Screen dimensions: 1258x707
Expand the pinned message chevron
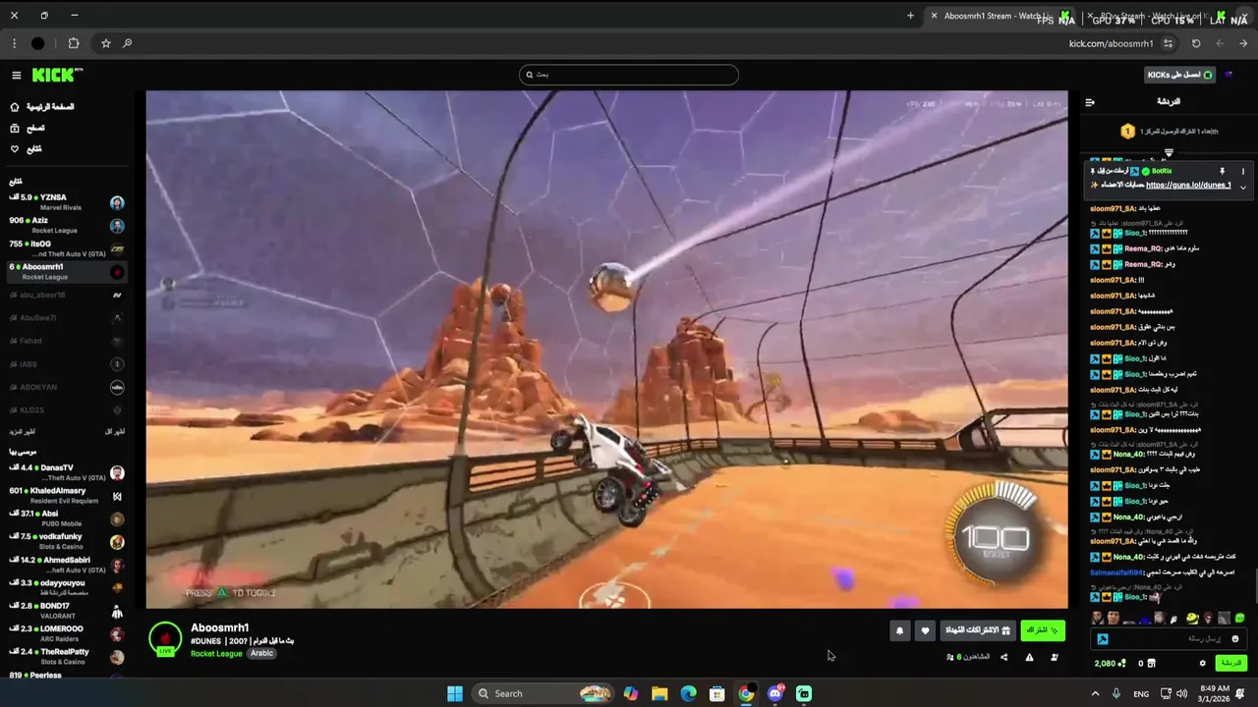click(1242, 187)
